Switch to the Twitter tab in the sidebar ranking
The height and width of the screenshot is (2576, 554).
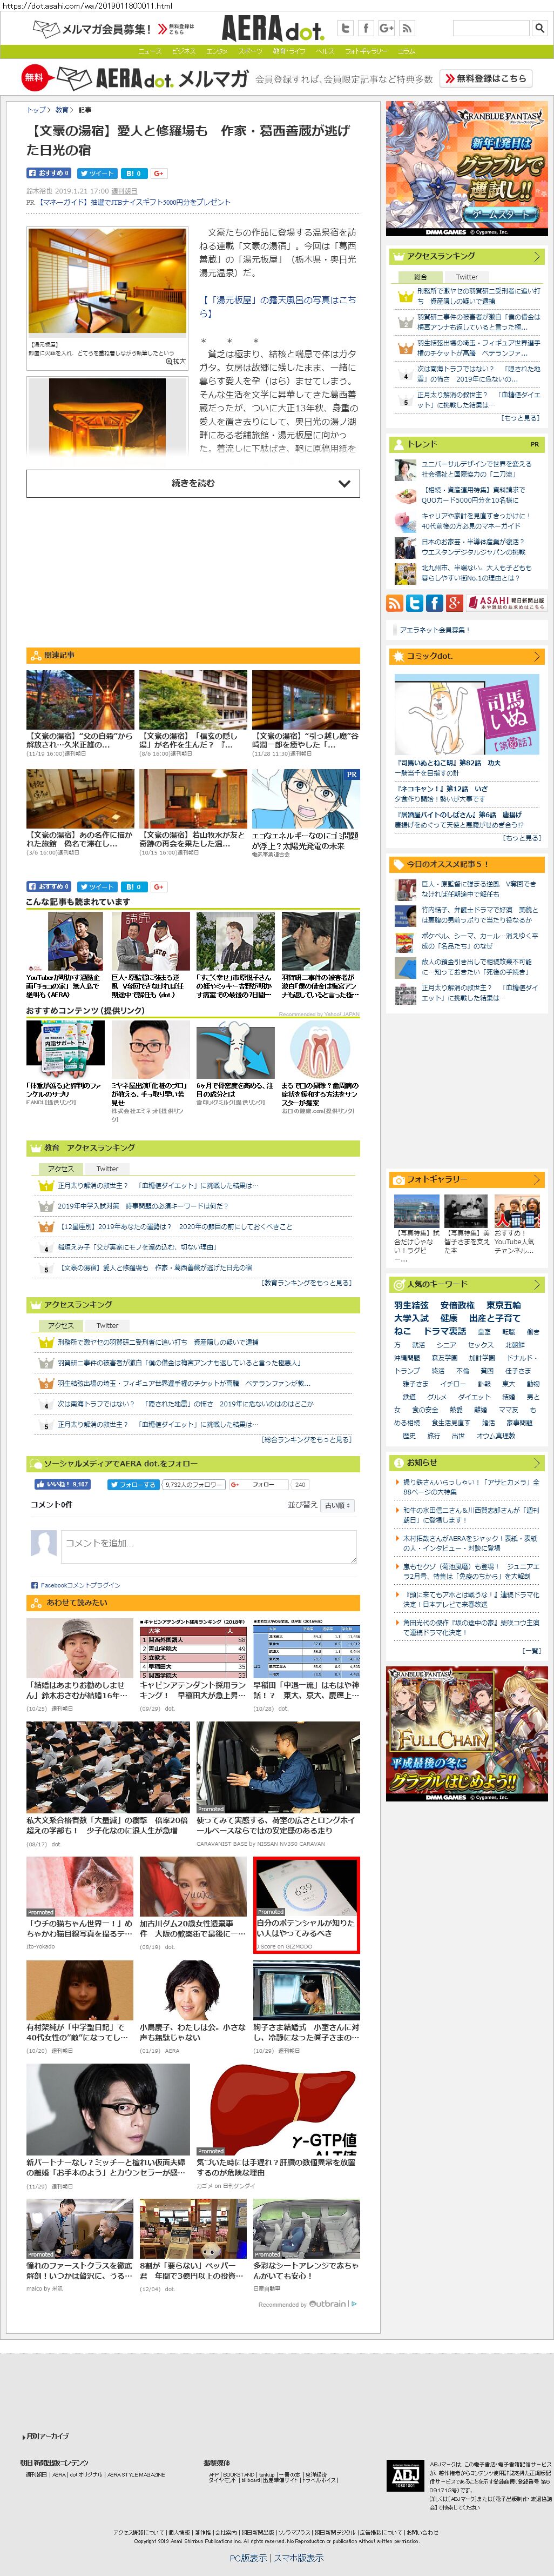466,277
